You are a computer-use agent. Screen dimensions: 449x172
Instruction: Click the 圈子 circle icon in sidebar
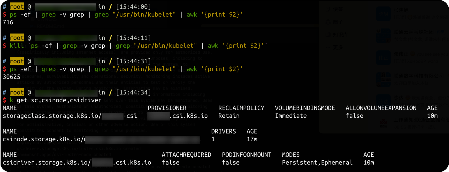[328, 22]
